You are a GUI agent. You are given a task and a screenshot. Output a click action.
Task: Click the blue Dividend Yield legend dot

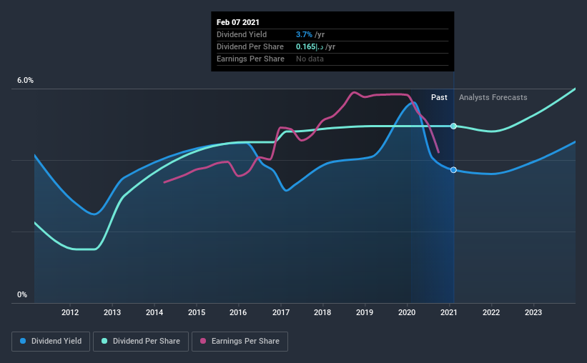23,341
